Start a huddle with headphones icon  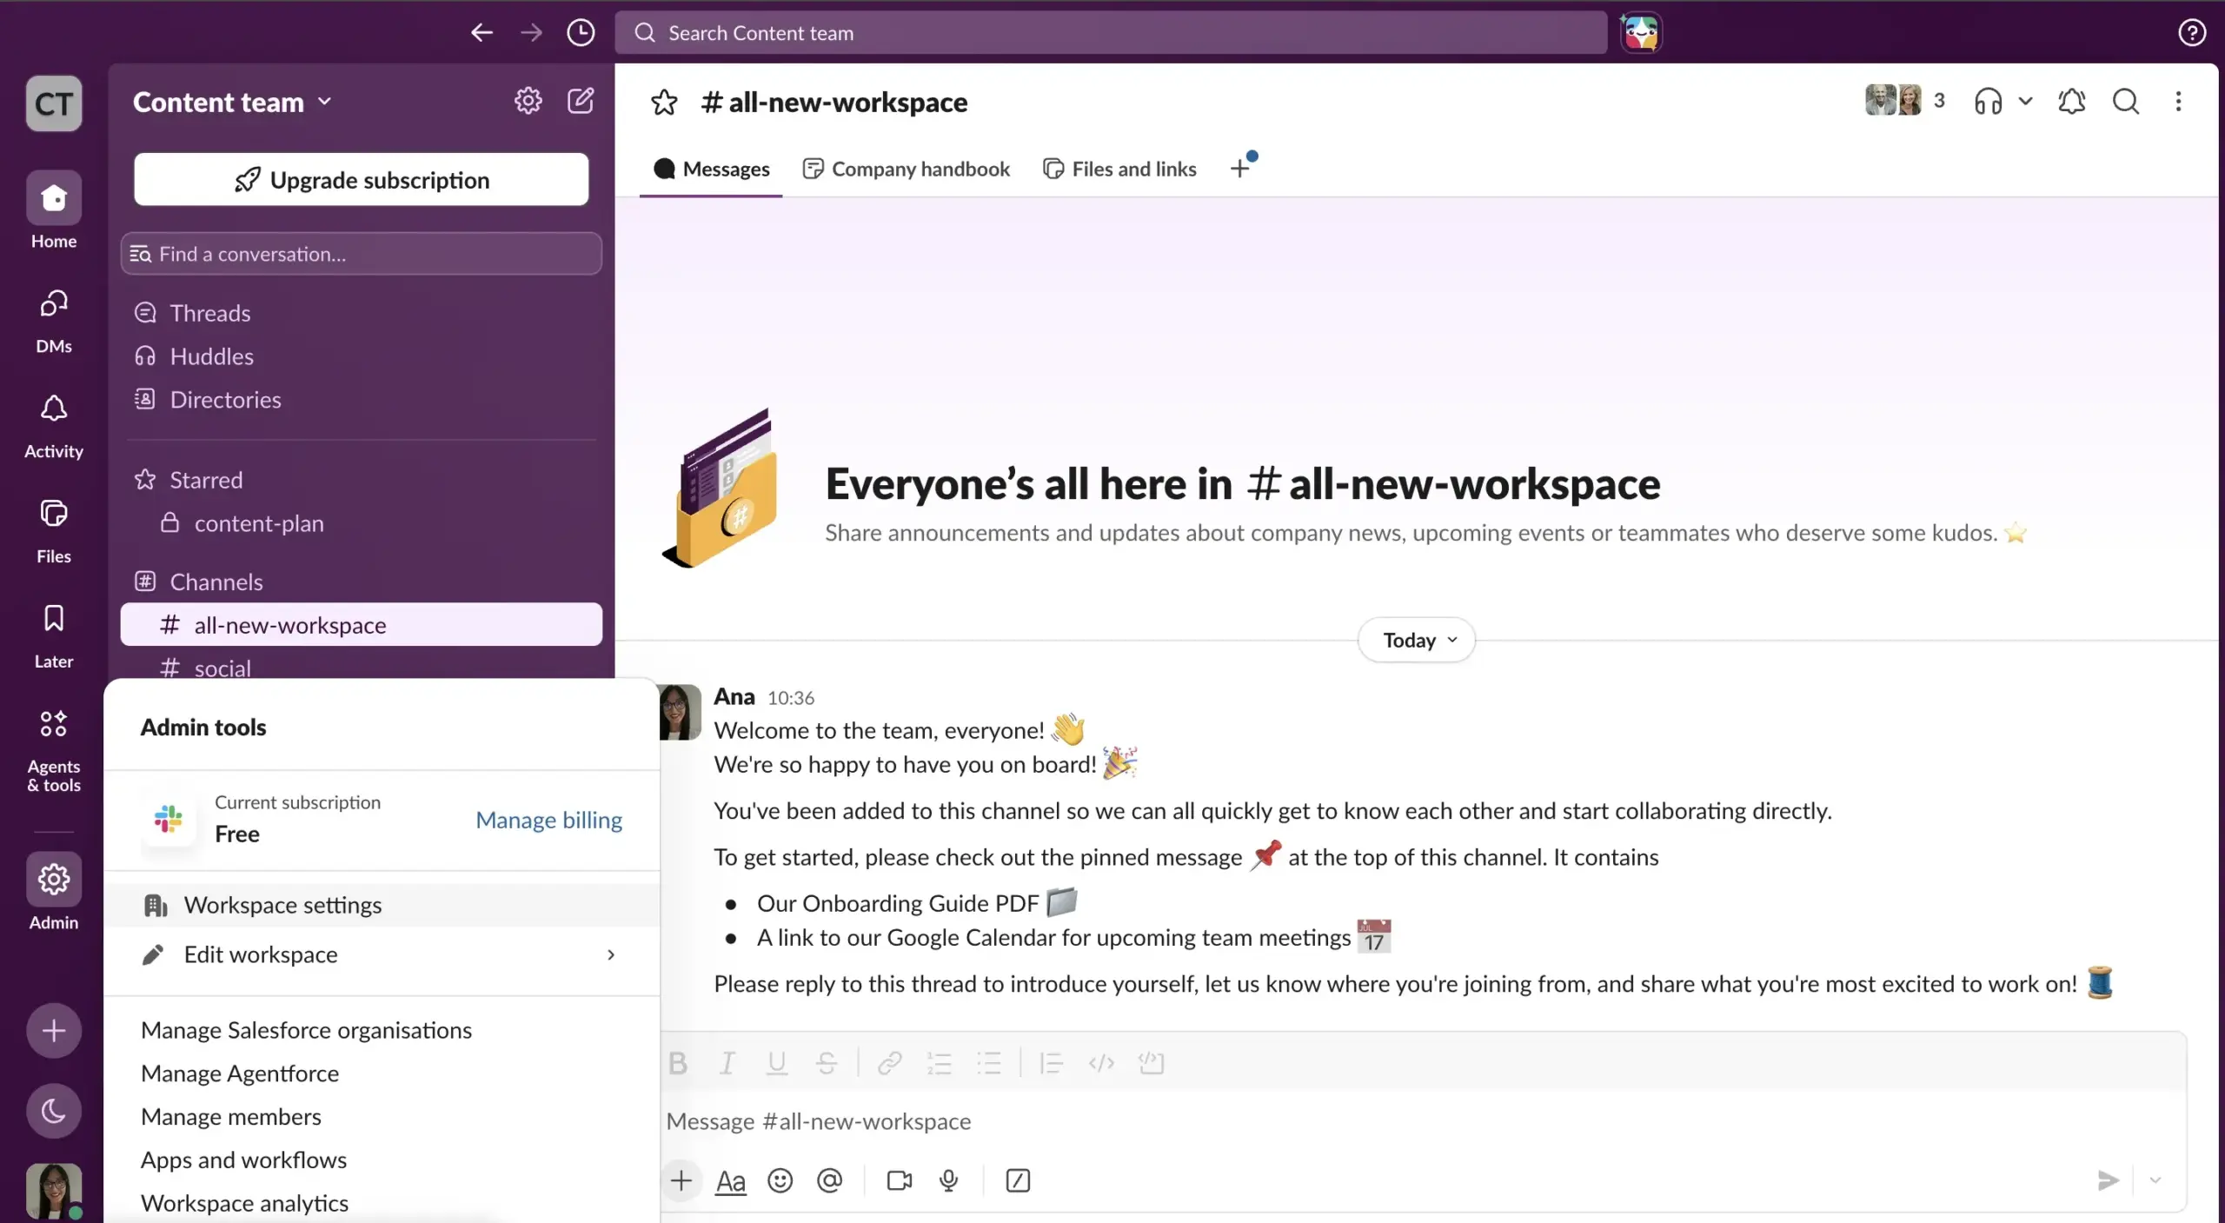coord(1988,102)
